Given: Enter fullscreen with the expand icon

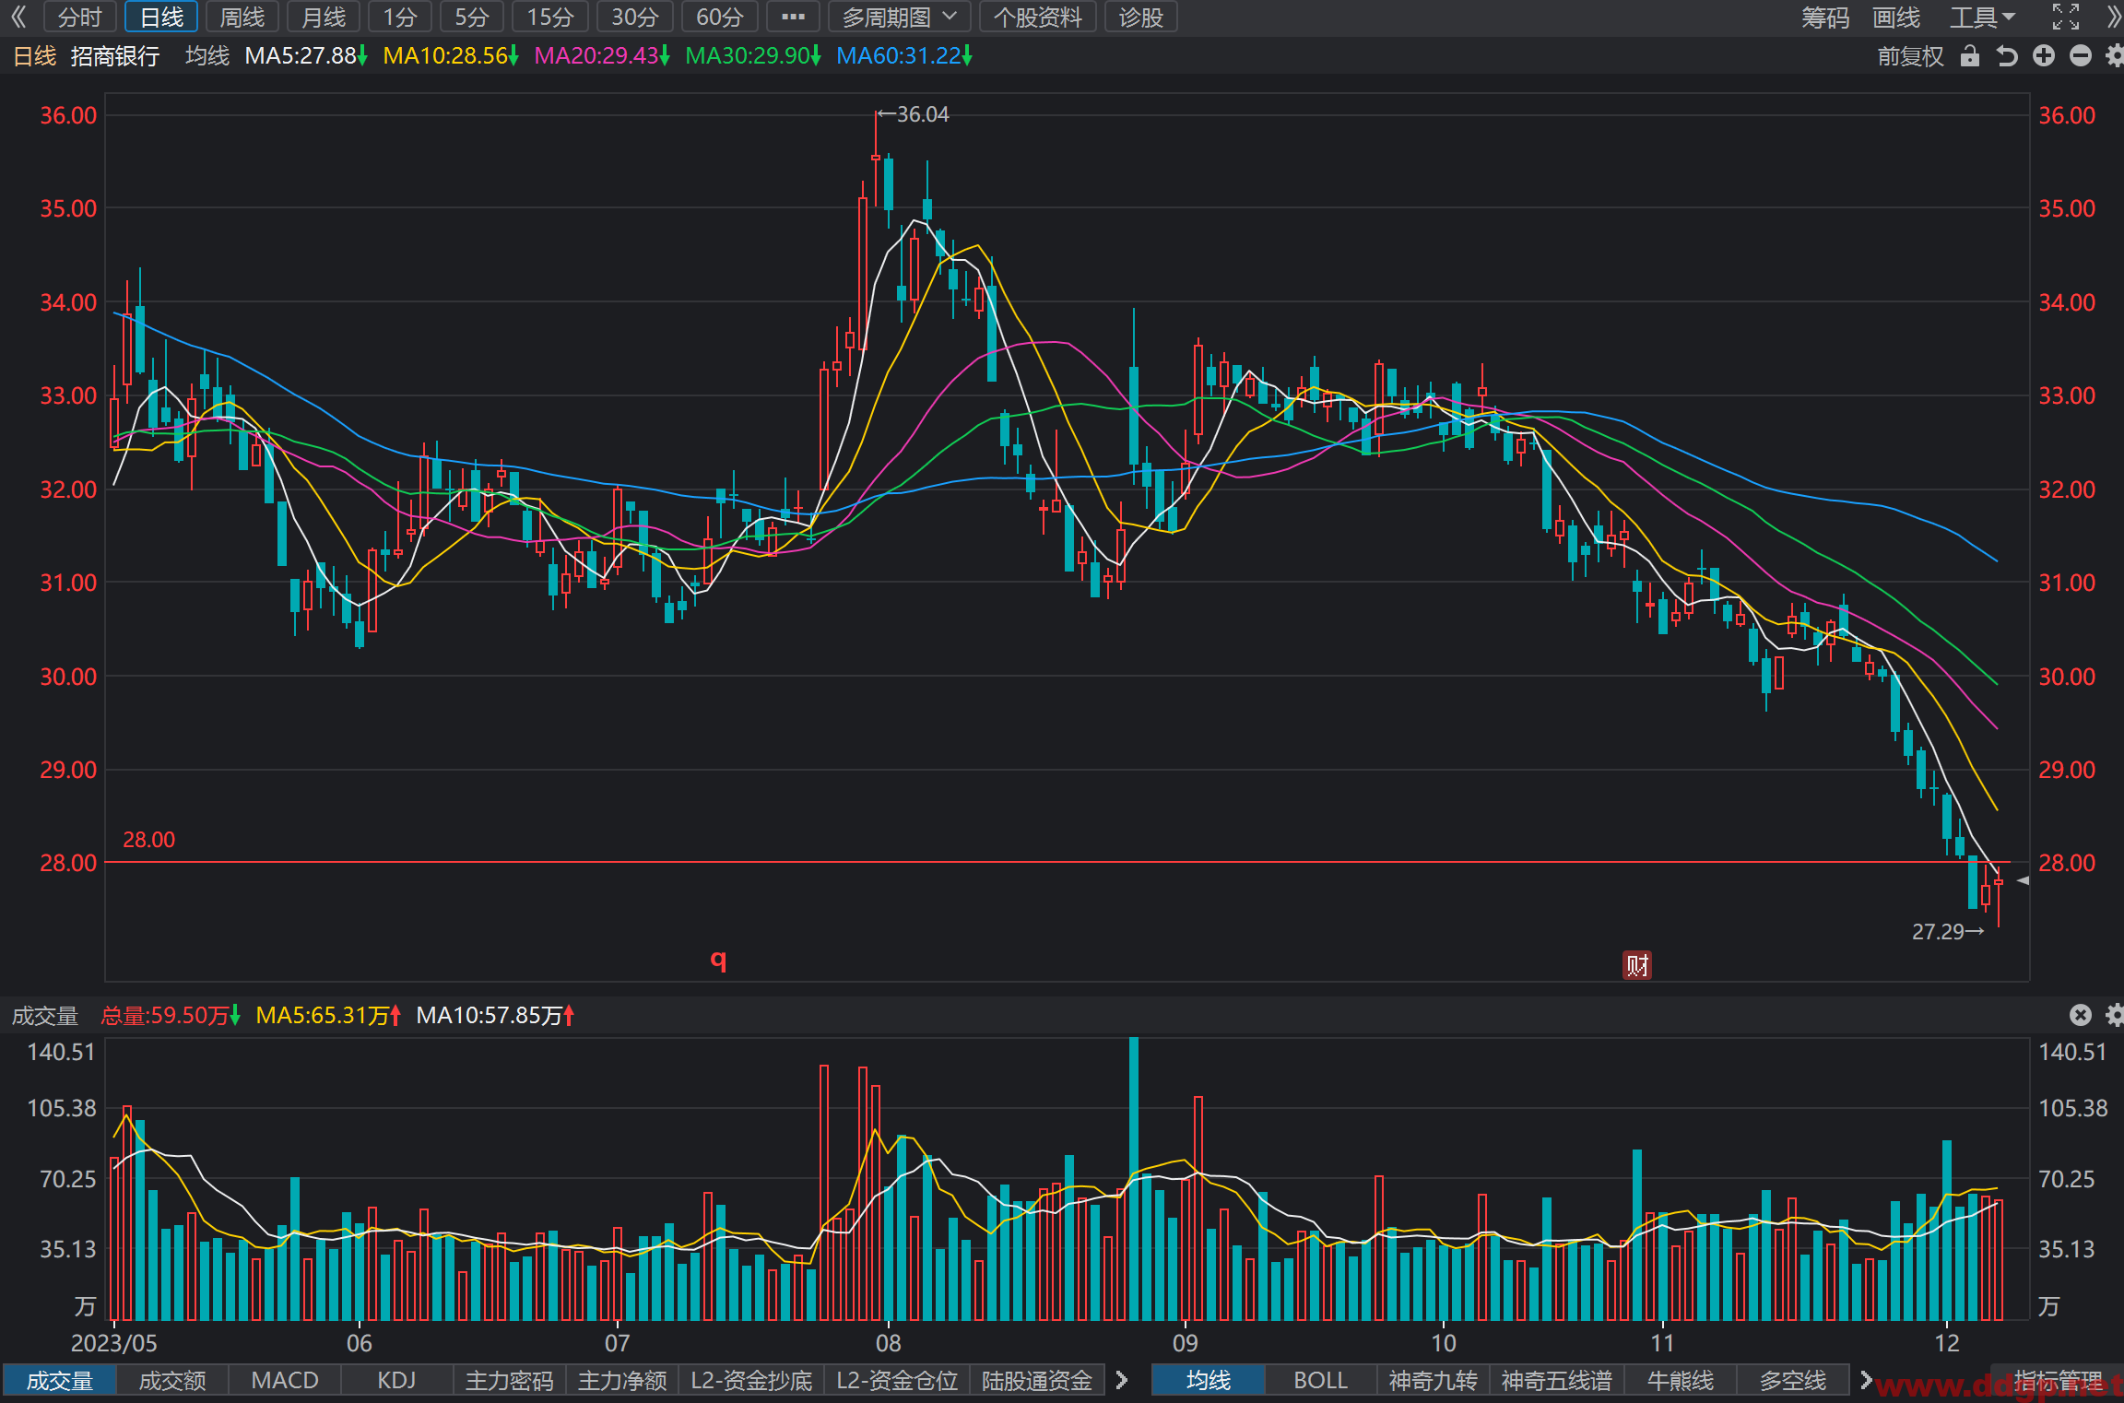Looking at the screenshot, I should (2066, 17).
